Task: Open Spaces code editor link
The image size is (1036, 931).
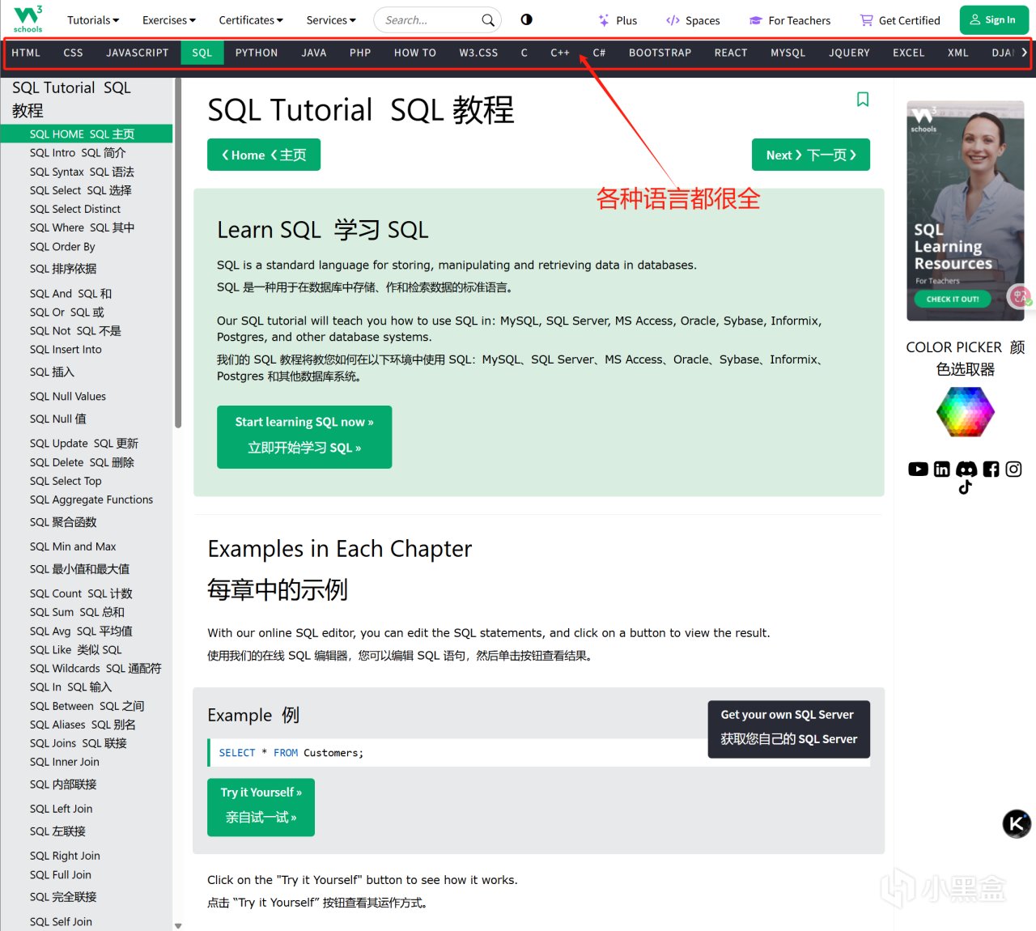Action: [693, 20]
